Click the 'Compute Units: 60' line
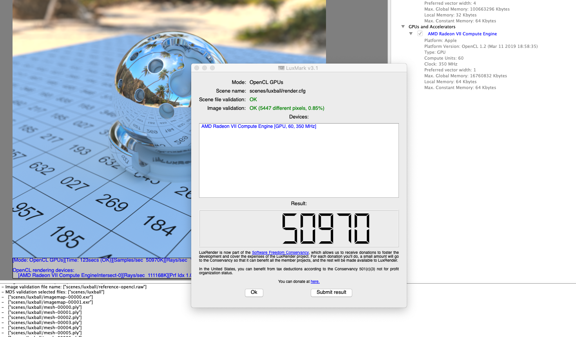576x337 pixels. tap(444, 58)
